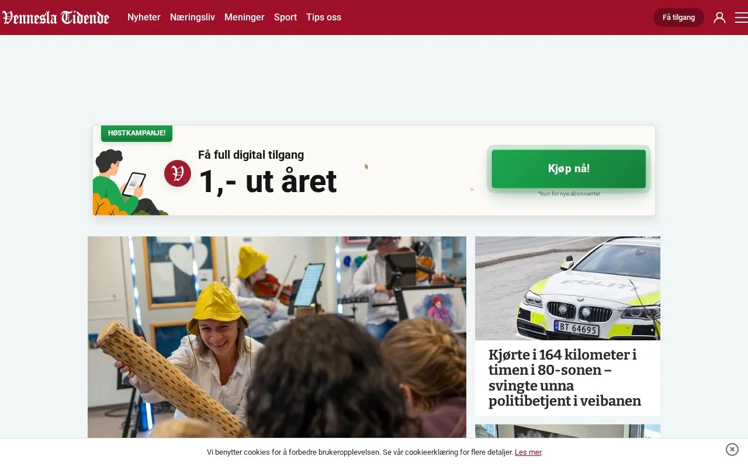Image resolution: width=748 pixels, height=467 pixels.
Task: Dismiss the cookie notice with X icon
Action: pos(732,449)
